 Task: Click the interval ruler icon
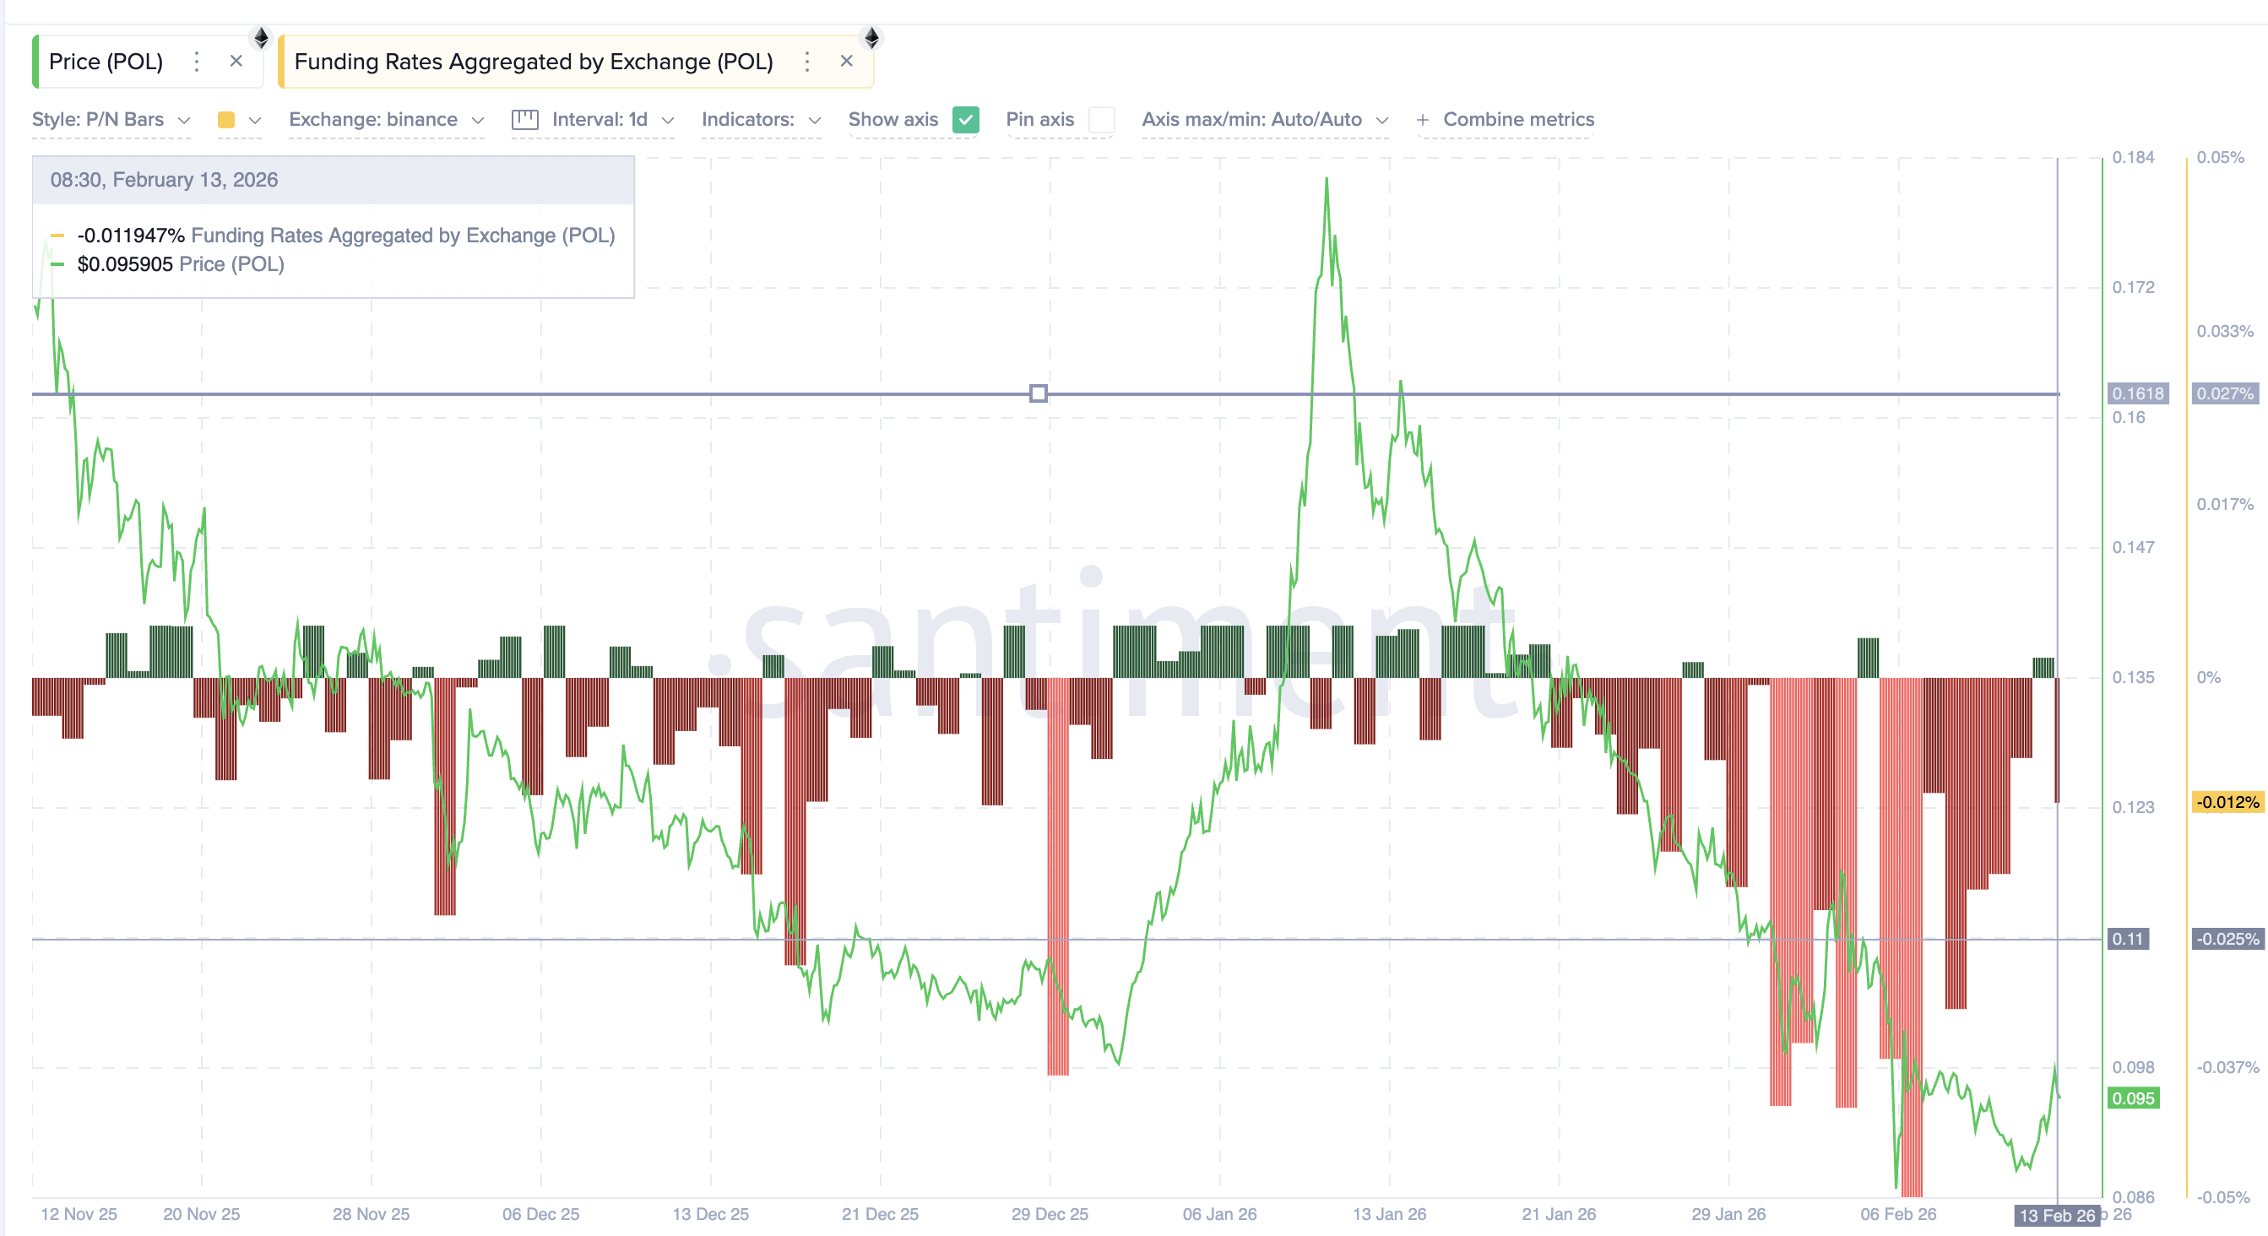coord(527,120)
